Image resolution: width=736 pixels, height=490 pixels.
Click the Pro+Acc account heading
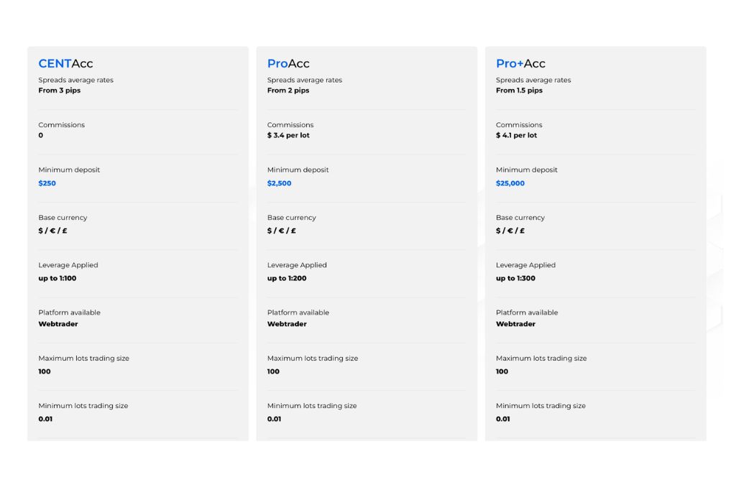point(520,63)
